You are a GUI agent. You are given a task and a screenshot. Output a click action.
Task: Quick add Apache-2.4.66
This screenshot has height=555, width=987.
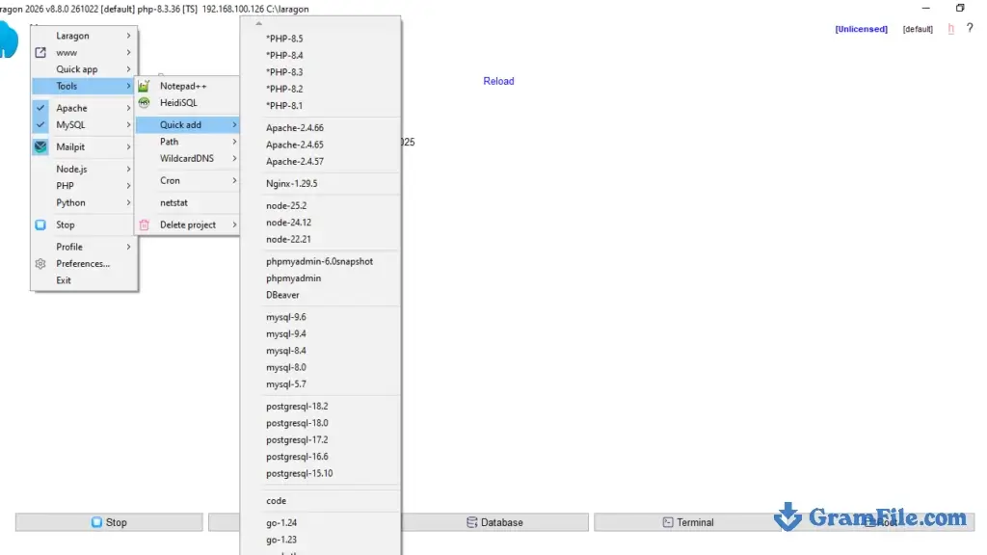321,128
